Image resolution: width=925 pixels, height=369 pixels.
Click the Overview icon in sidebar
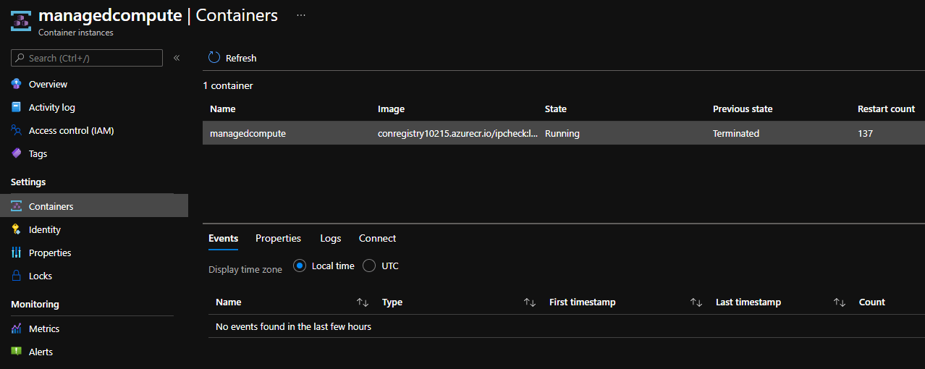[x=16, y=84]
